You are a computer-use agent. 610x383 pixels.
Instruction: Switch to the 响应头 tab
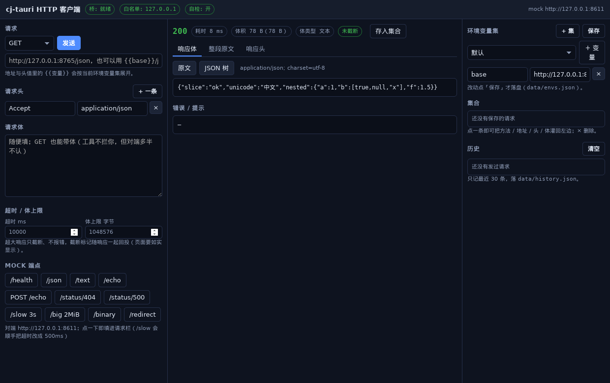point(255,49)
